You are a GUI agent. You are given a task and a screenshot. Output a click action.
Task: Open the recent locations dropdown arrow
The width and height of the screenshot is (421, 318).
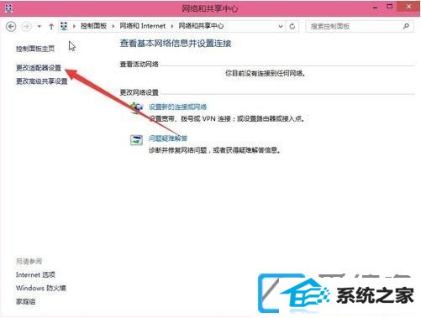(x=39, y=27)
